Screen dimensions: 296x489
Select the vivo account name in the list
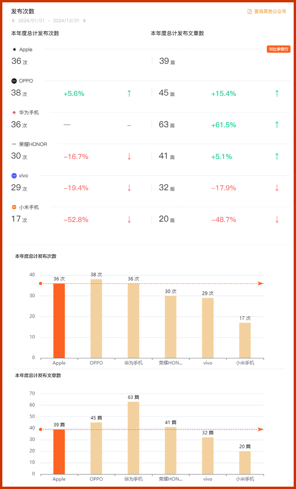coord(23,176)
